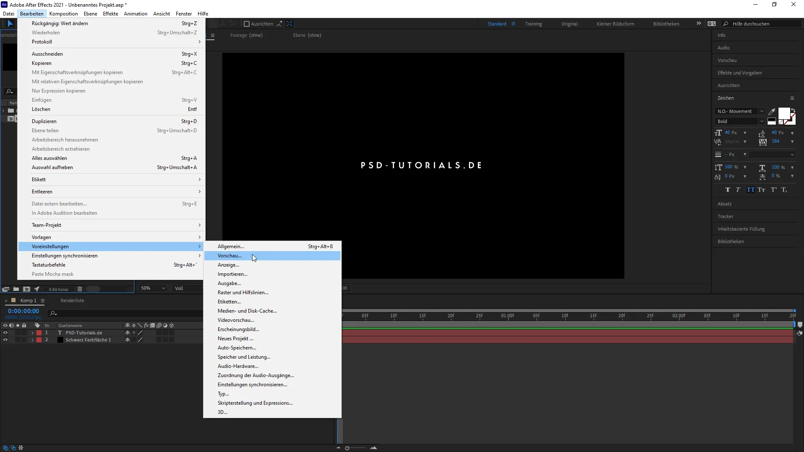Click the timeline zoom slider handle

(347, 448)
